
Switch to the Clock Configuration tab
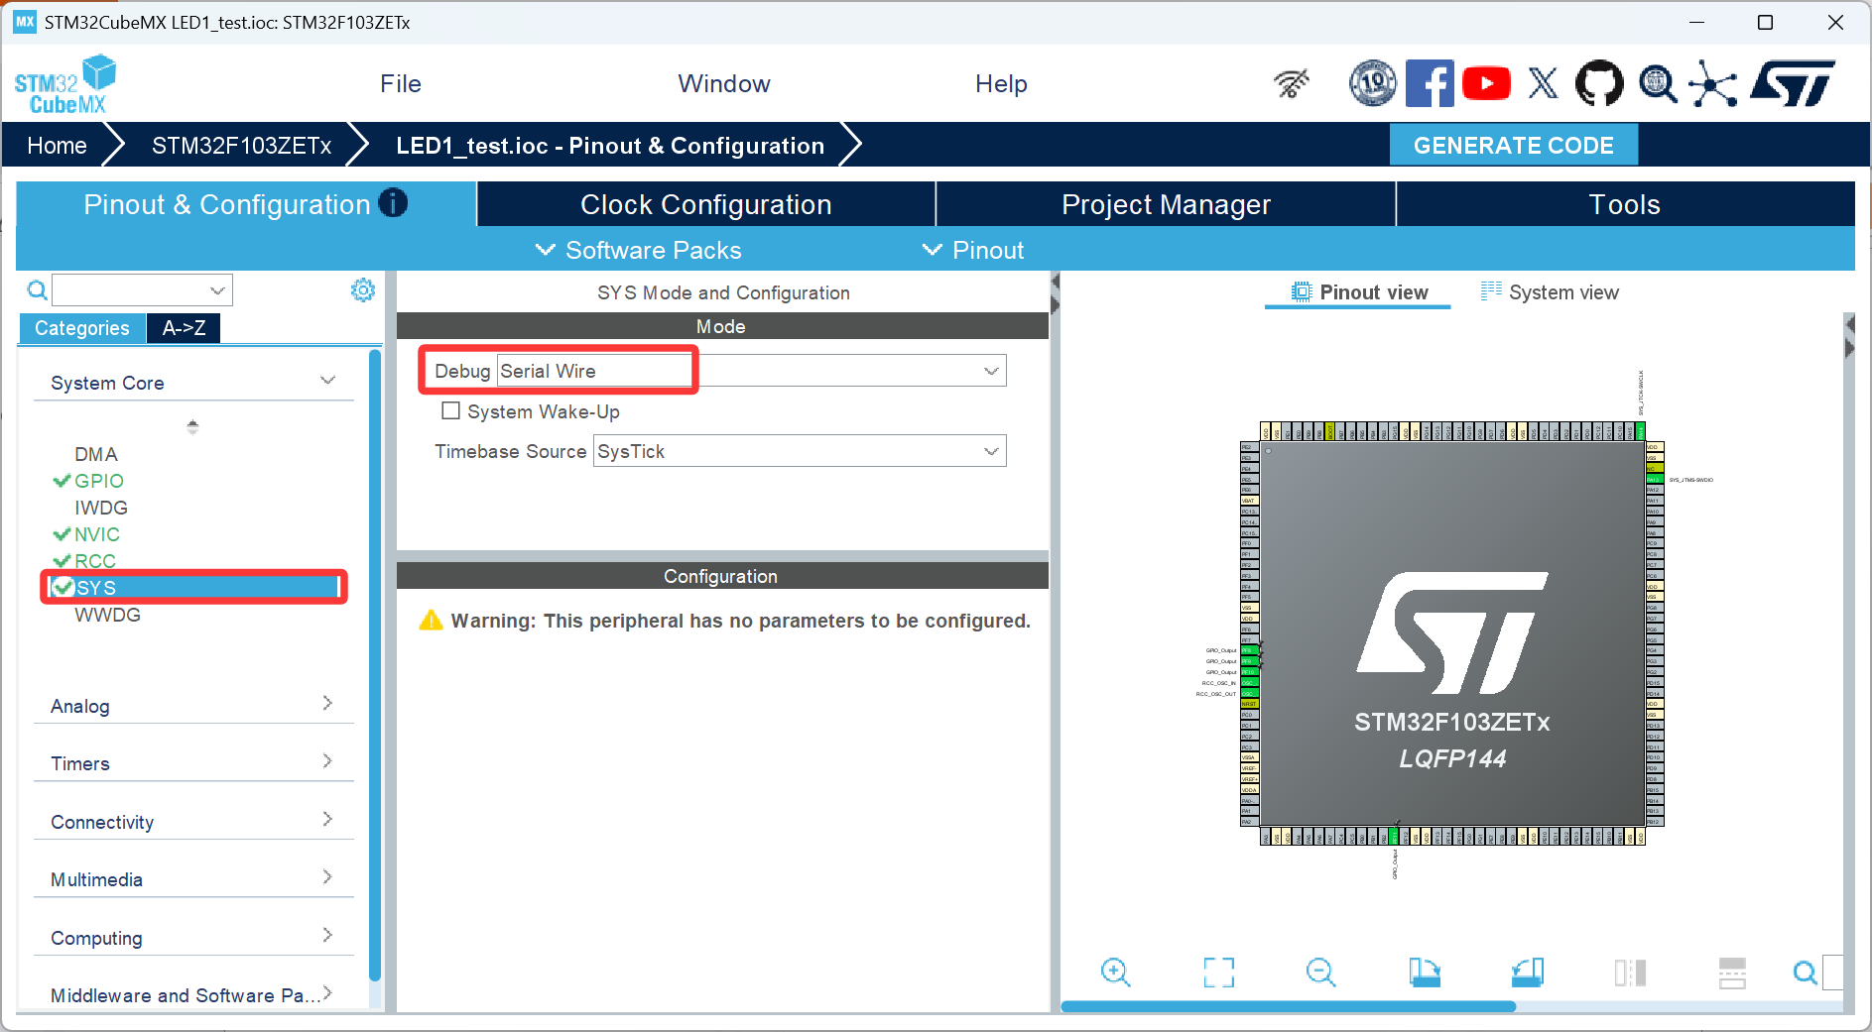(x=705, y=204)
